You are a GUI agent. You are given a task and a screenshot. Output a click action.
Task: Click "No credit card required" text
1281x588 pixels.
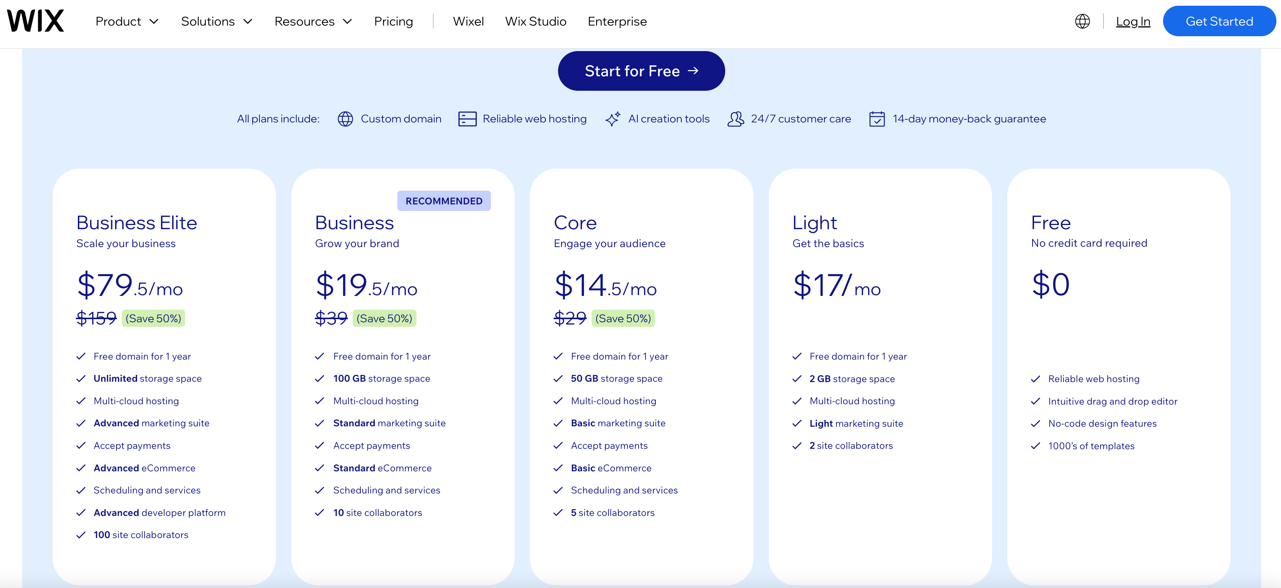1089,243
